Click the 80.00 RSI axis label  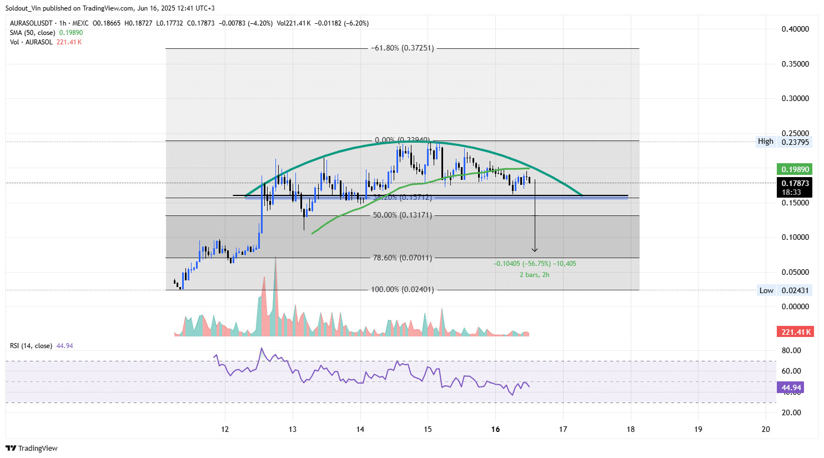tap(791, 351)
